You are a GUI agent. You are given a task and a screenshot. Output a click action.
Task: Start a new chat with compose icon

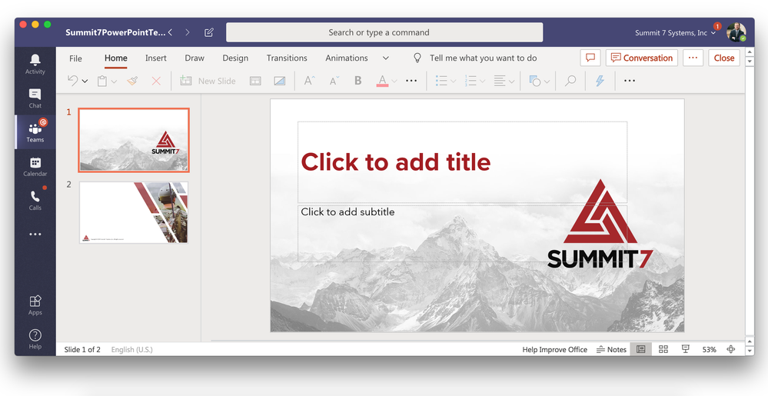(208, 32)
